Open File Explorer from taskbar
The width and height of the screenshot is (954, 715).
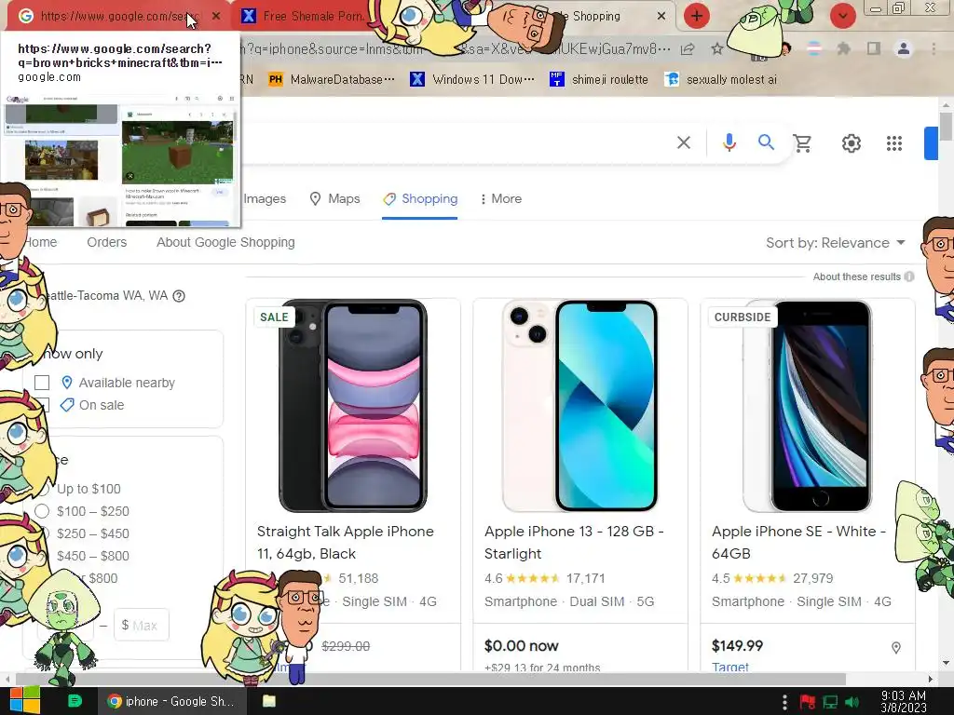coord(269,701)
